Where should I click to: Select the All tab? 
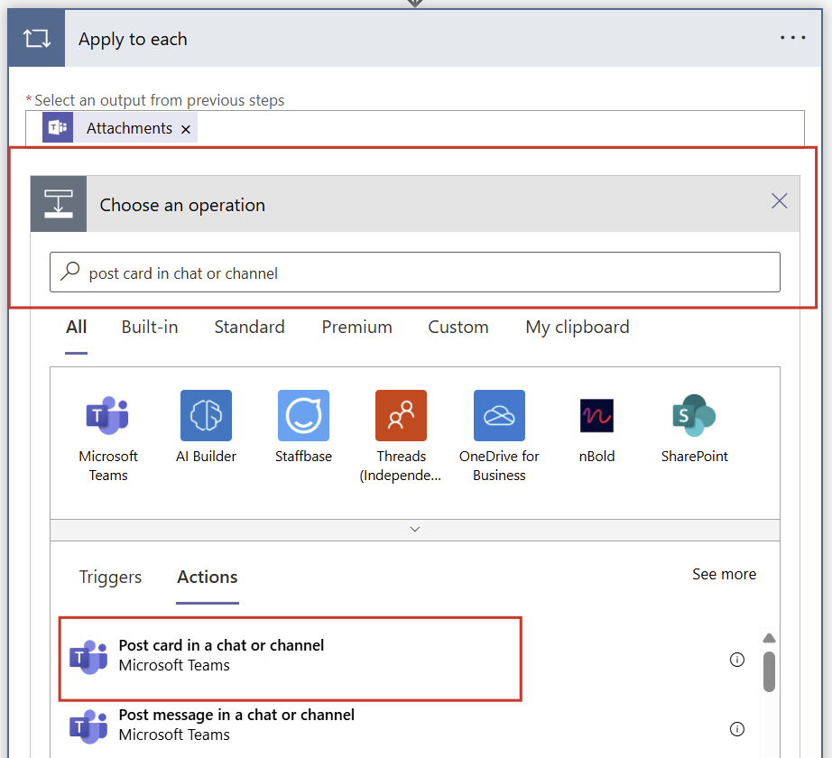[77, 327]
